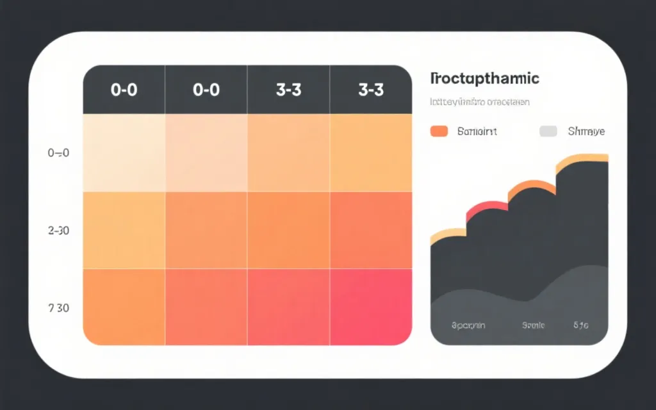Pick the top-left palest heatmap cell
Image resolution: width=656 pixels, height=410 pixels.
click(x=124, y=152)
